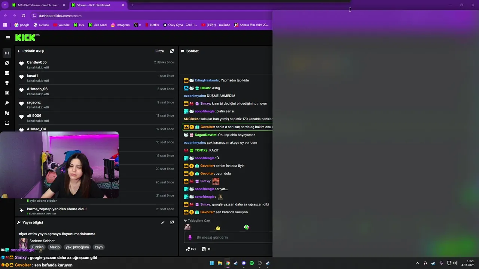
Task: Open the Chrome apps grid icon
Action: 5,25
